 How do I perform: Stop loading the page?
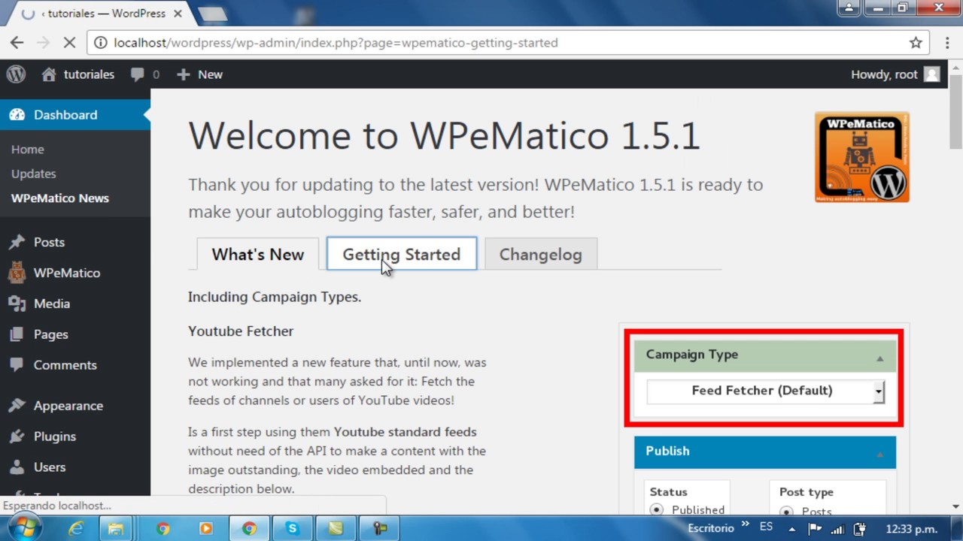pyautogui.click(x=69, y=43)
